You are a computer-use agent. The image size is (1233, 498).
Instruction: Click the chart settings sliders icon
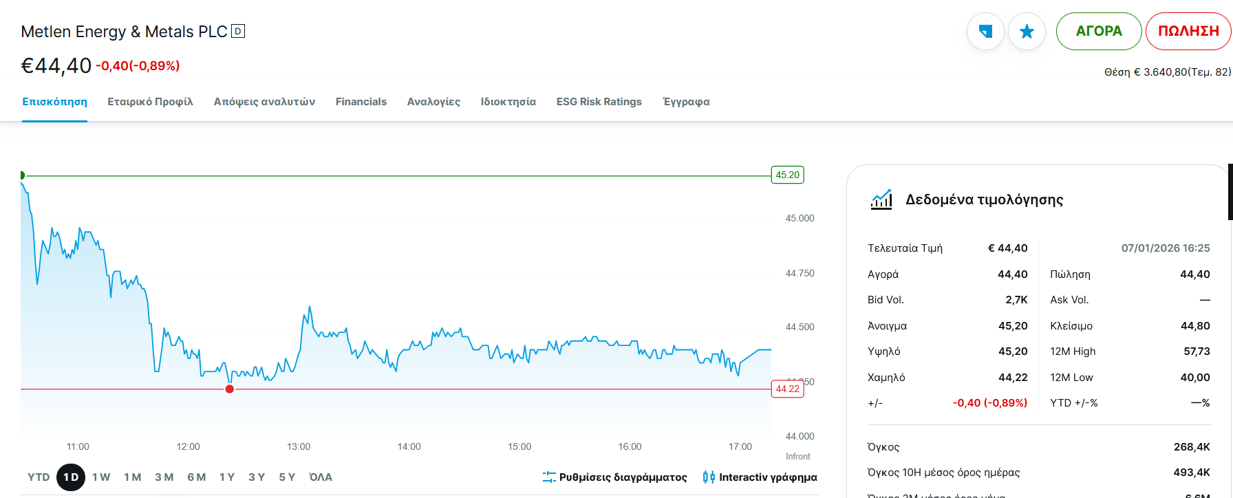point(549,477)
